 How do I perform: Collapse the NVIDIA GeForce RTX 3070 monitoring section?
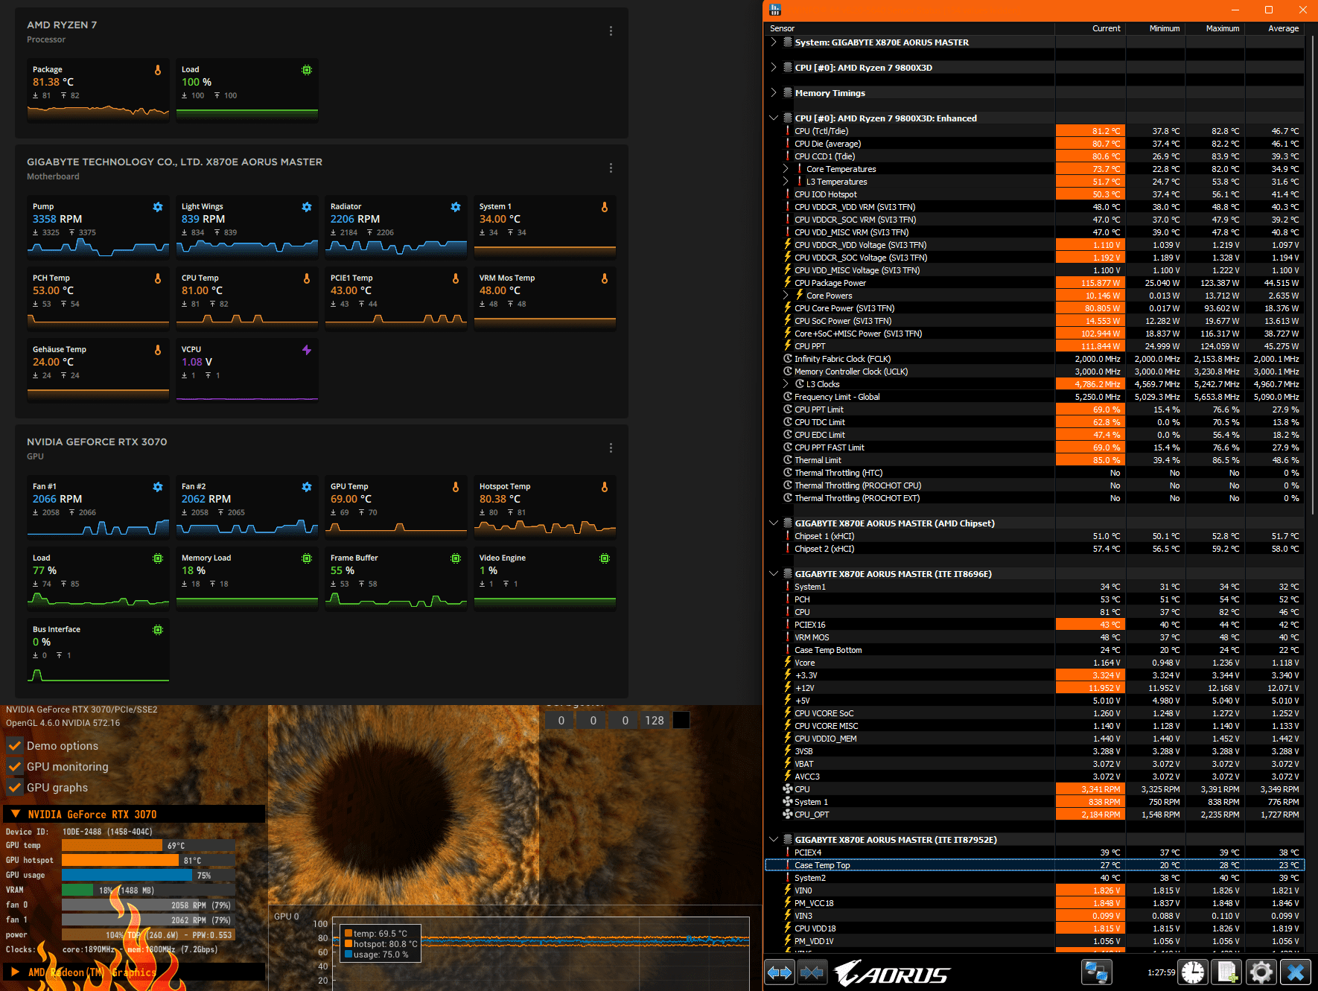pos(15,814)
